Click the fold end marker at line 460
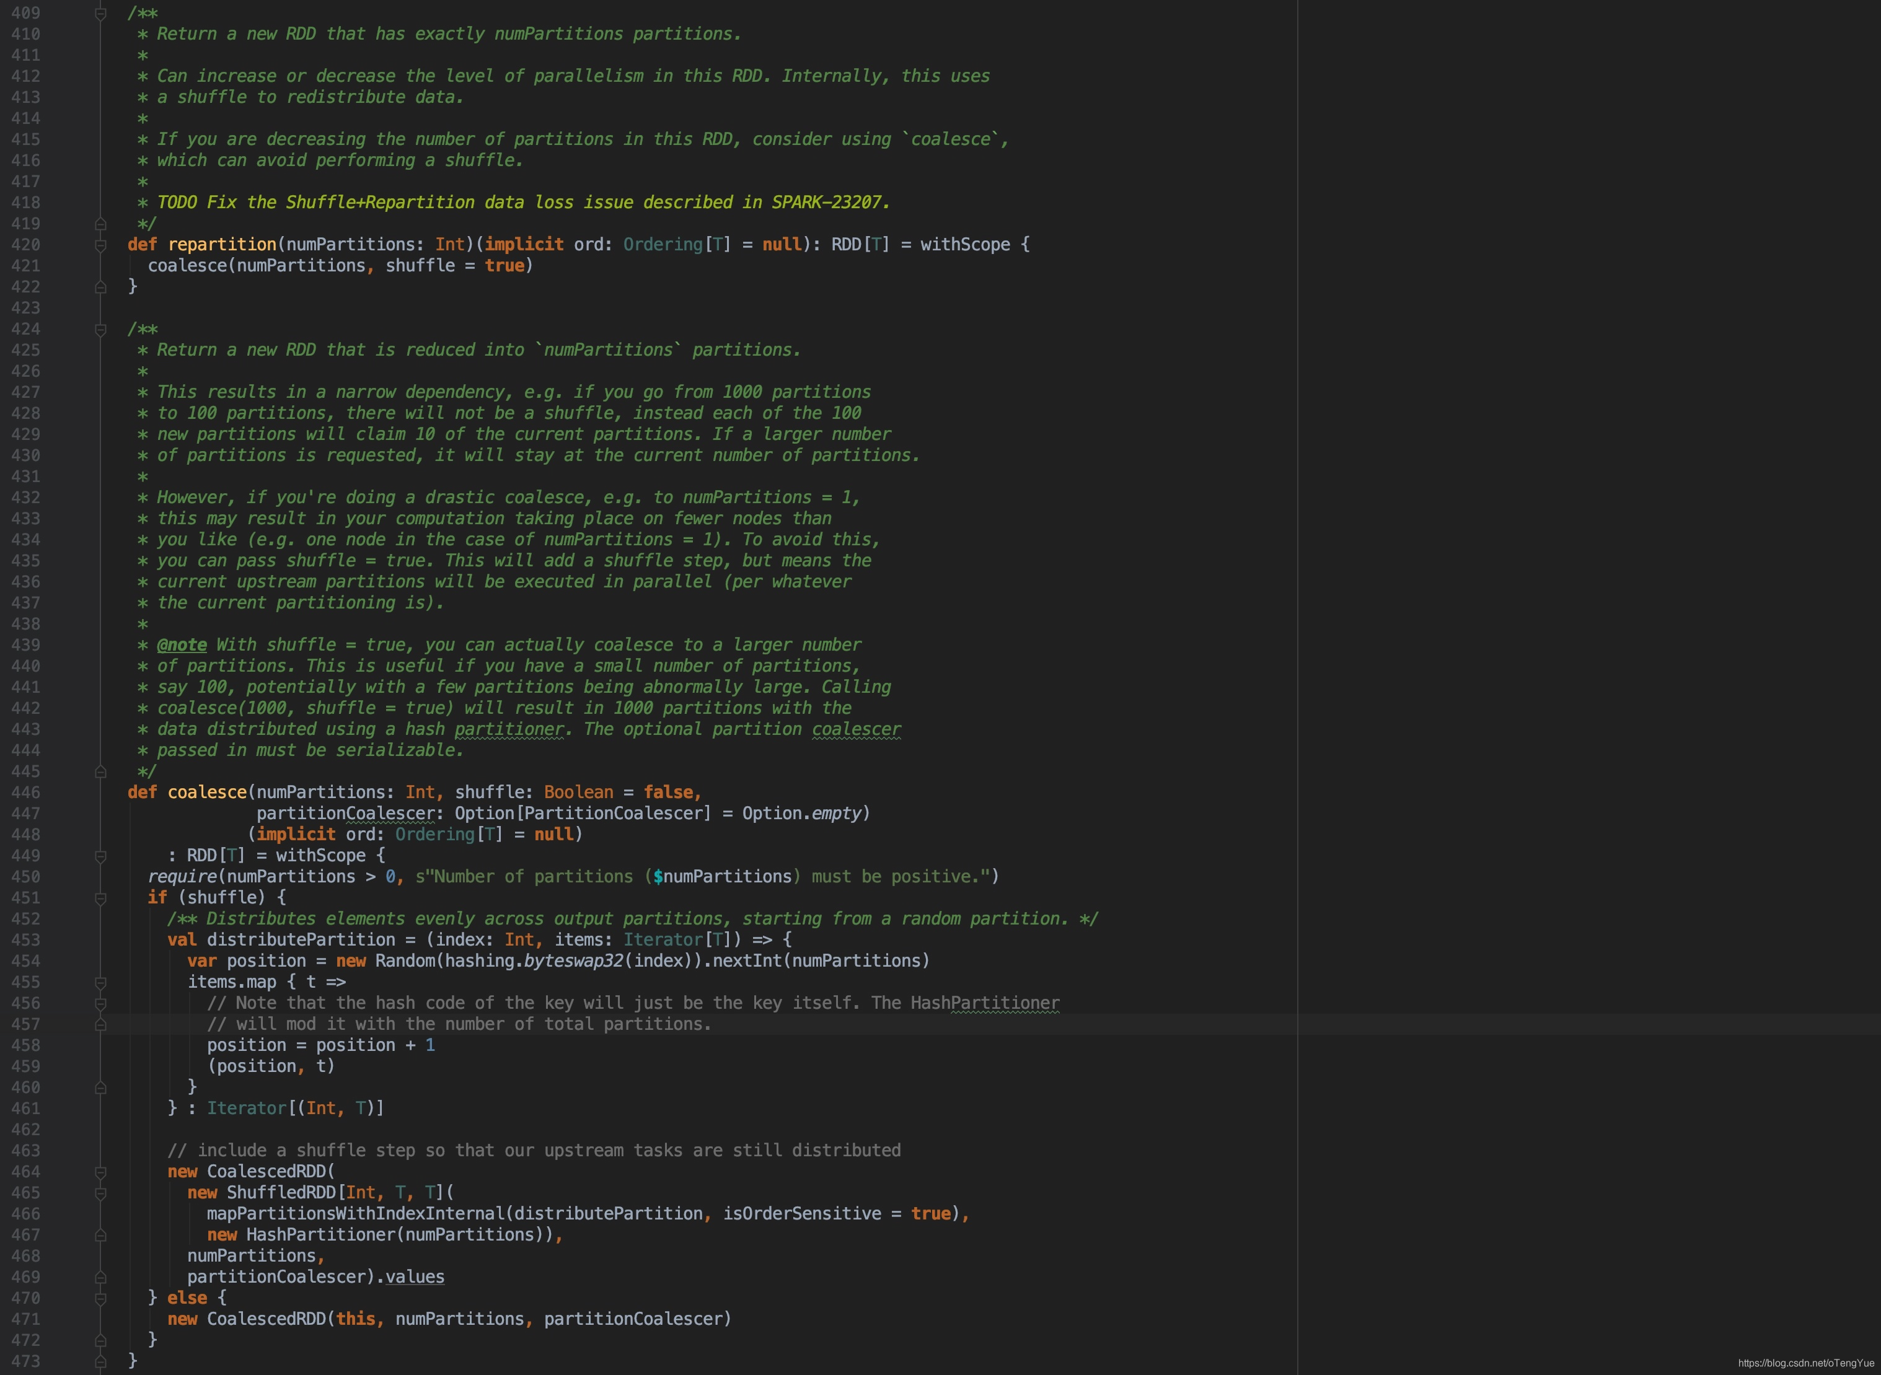 tap(100, 1088)
